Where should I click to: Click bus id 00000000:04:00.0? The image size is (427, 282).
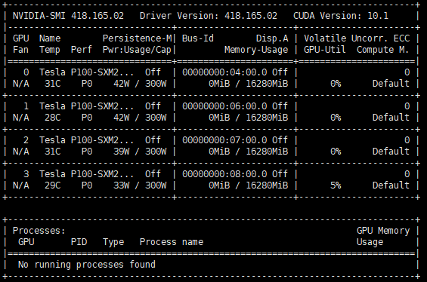(x=224, y=72)
